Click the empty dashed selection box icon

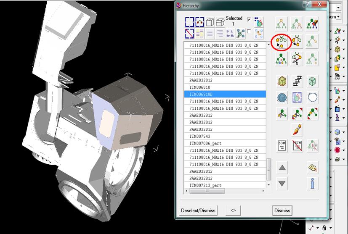[189, 22]
